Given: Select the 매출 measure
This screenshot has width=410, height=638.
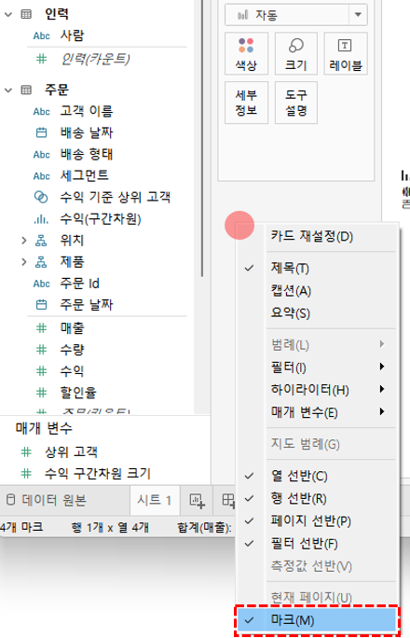Looking at the screenshot, I should coord(72,328).
